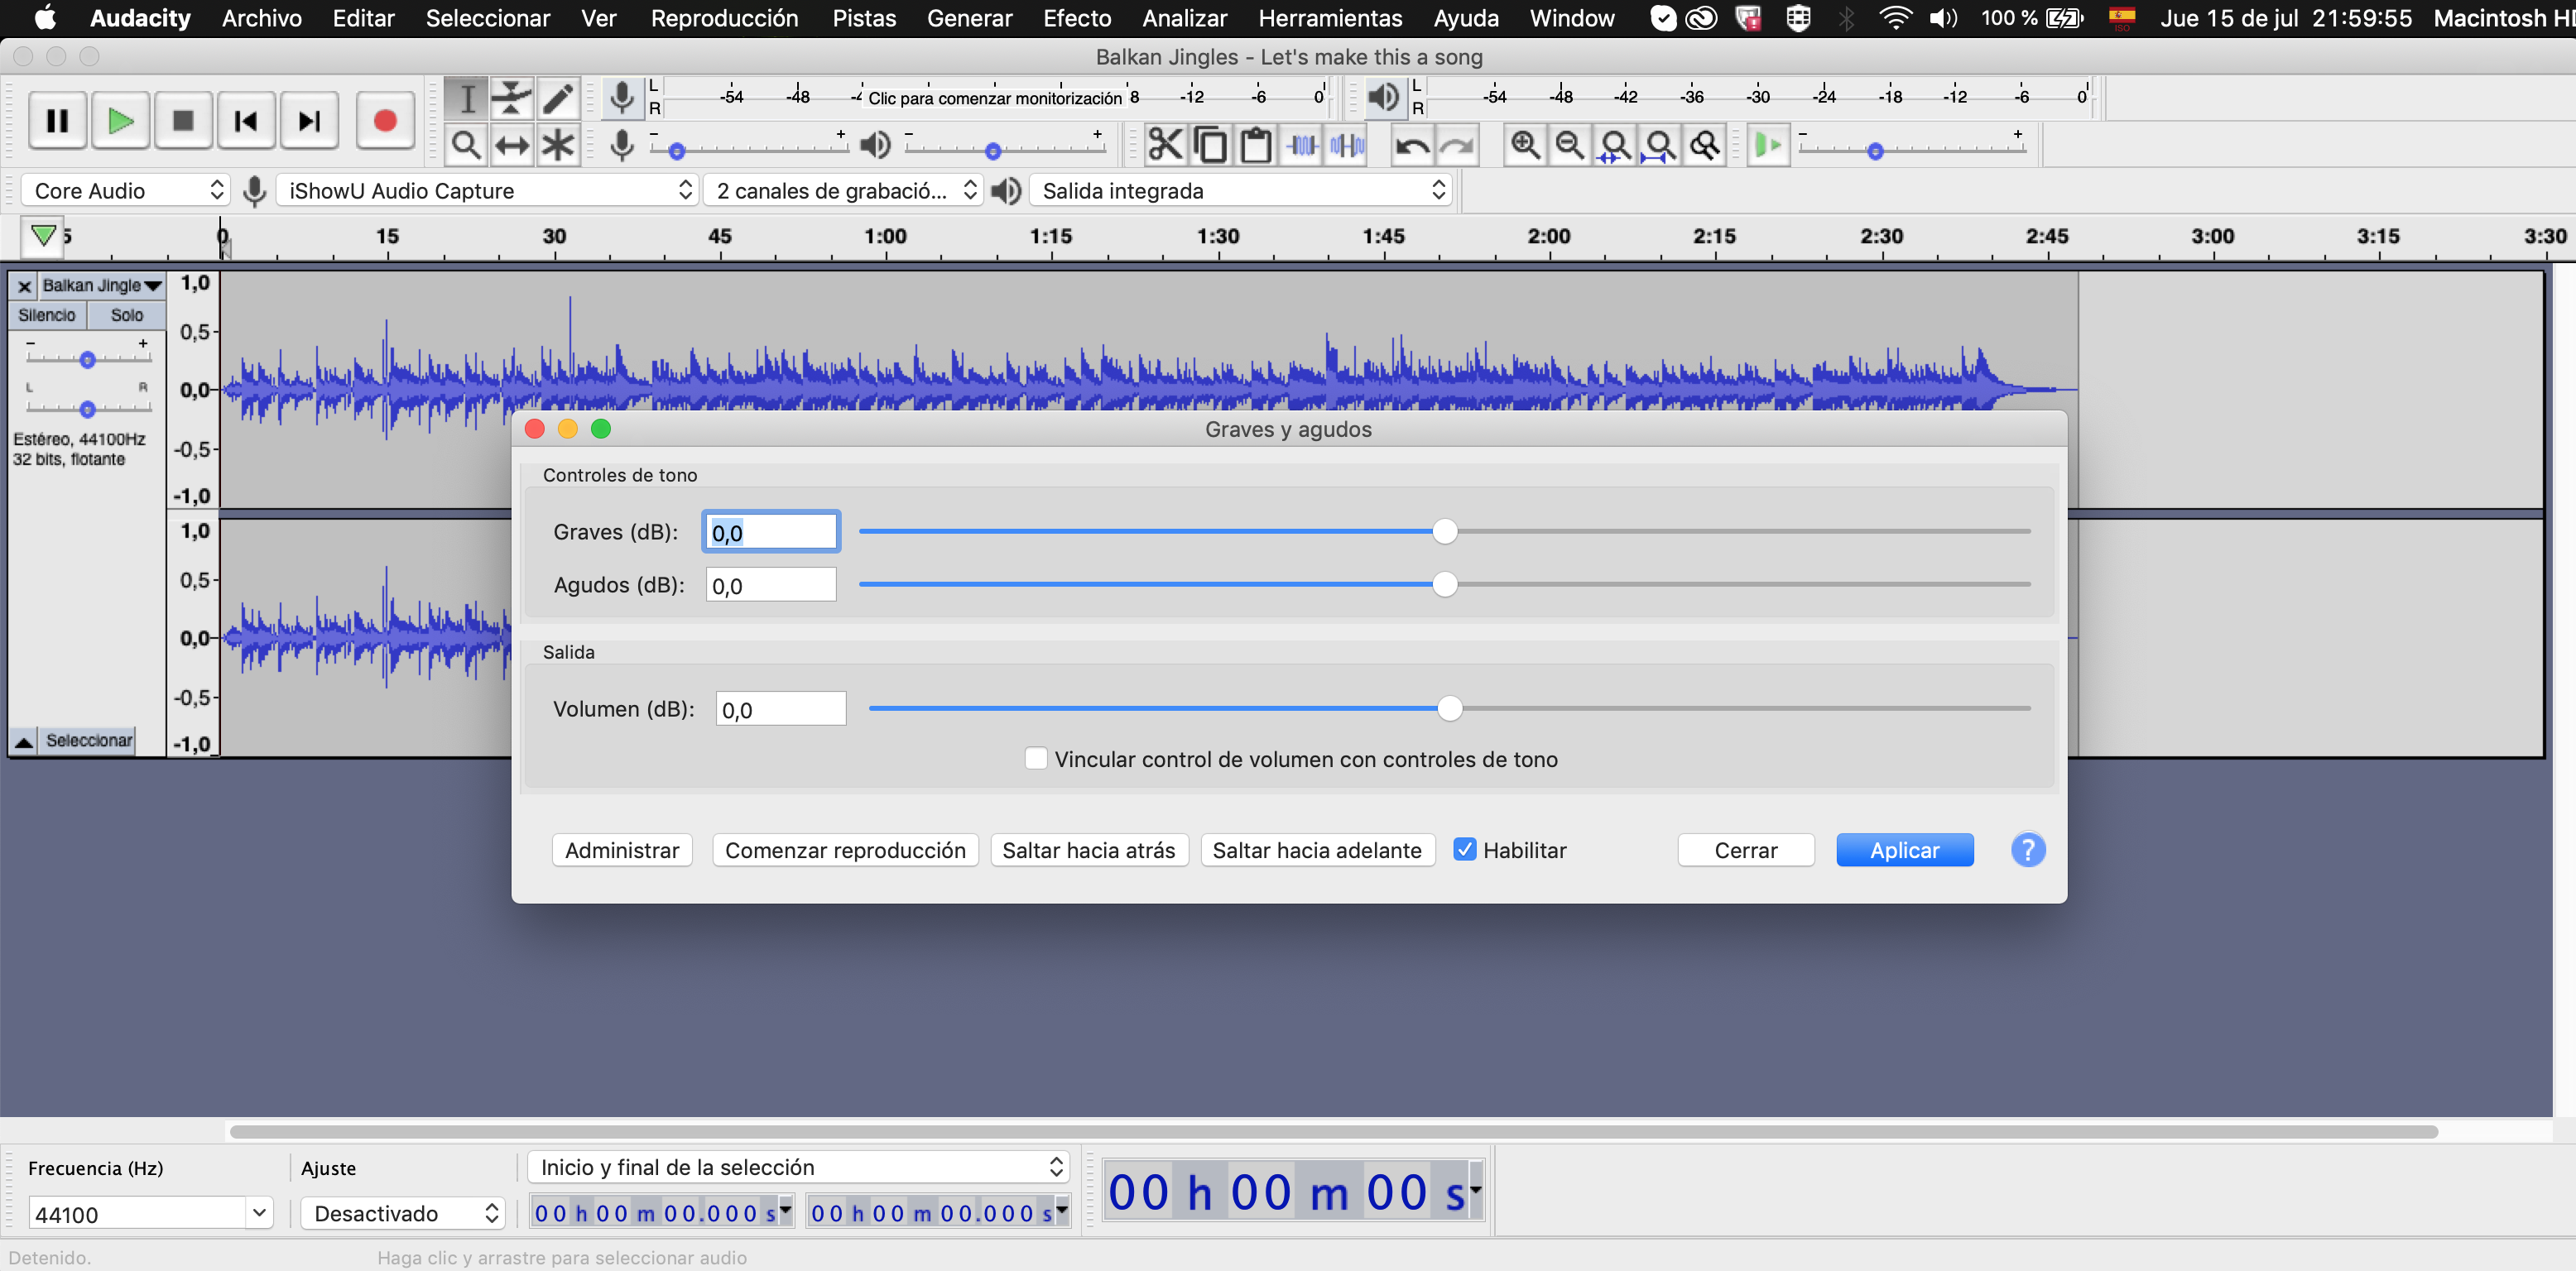Open the Analizar menu

pyautogui.click(x=1184, y=18)
